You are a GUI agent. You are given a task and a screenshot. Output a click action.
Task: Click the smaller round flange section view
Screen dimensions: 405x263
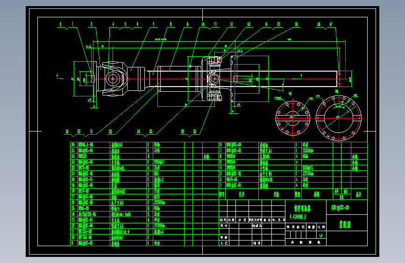[x=292, y=118]
